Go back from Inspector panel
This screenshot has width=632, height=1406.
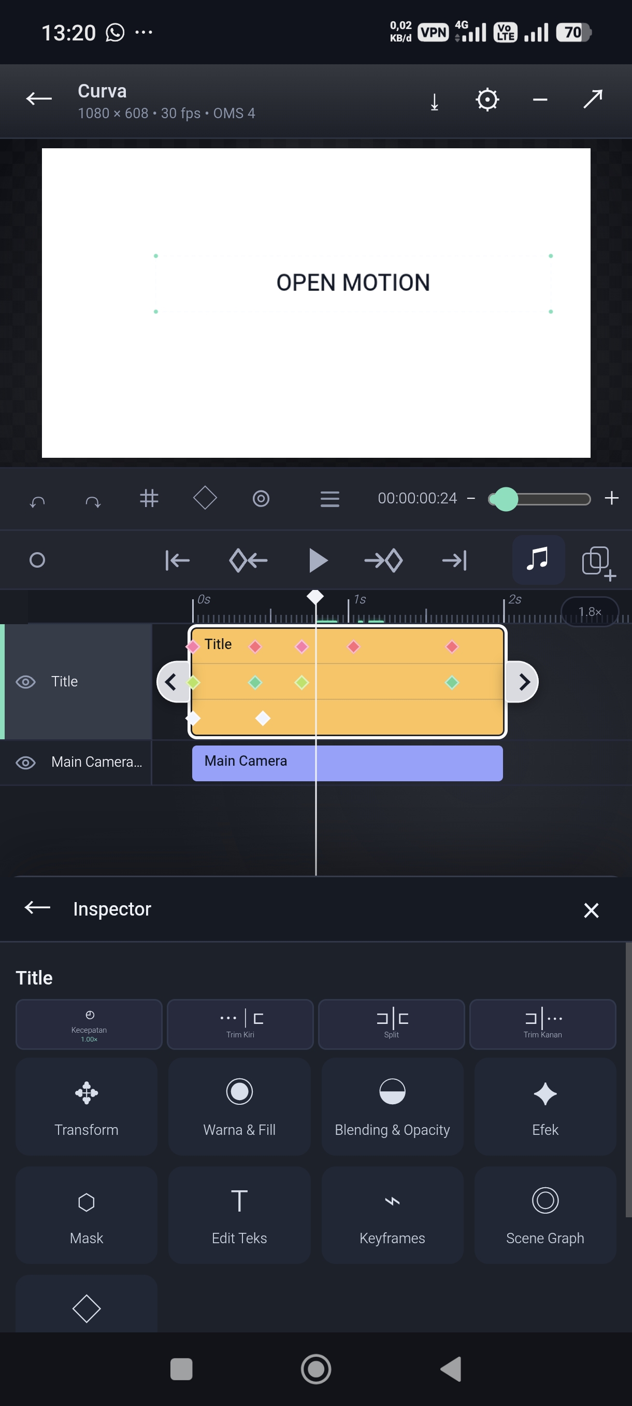click(x=38, y=908)
